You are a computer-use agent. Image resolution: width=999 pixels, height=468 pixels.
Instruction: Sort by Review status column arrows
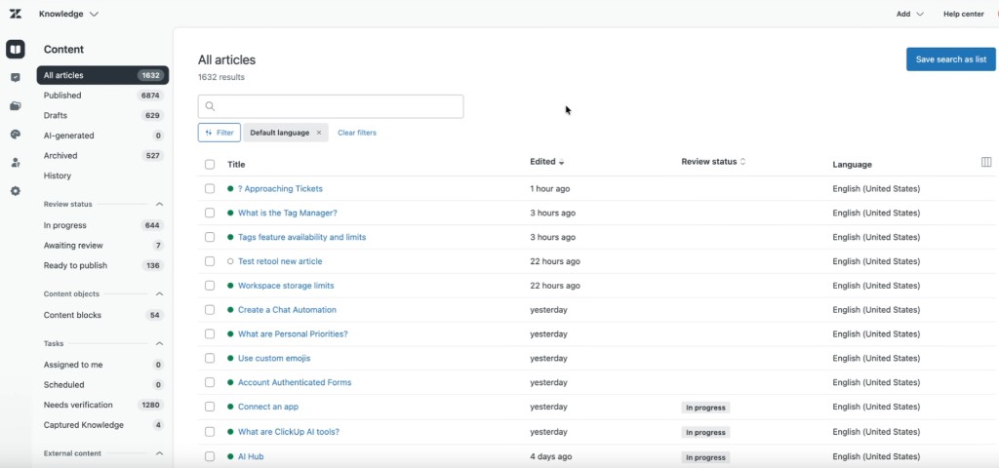click(x=742, y=162)
